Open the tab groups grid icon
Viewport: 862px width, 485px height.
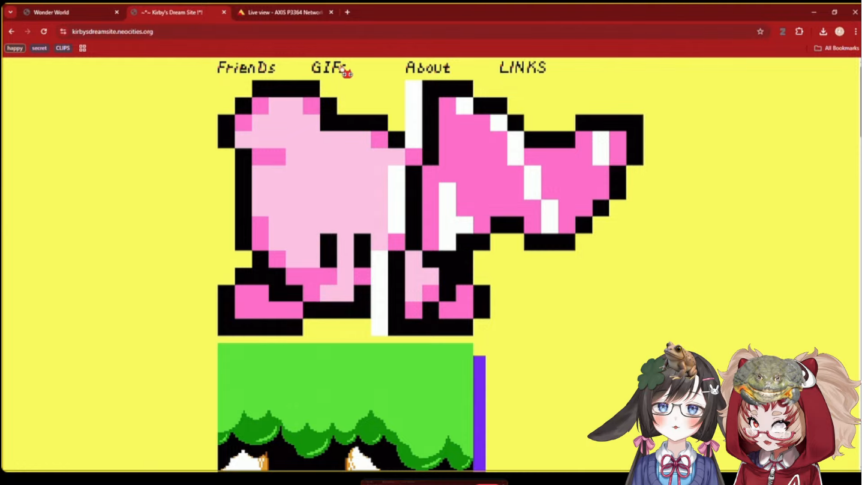point(83,48)
